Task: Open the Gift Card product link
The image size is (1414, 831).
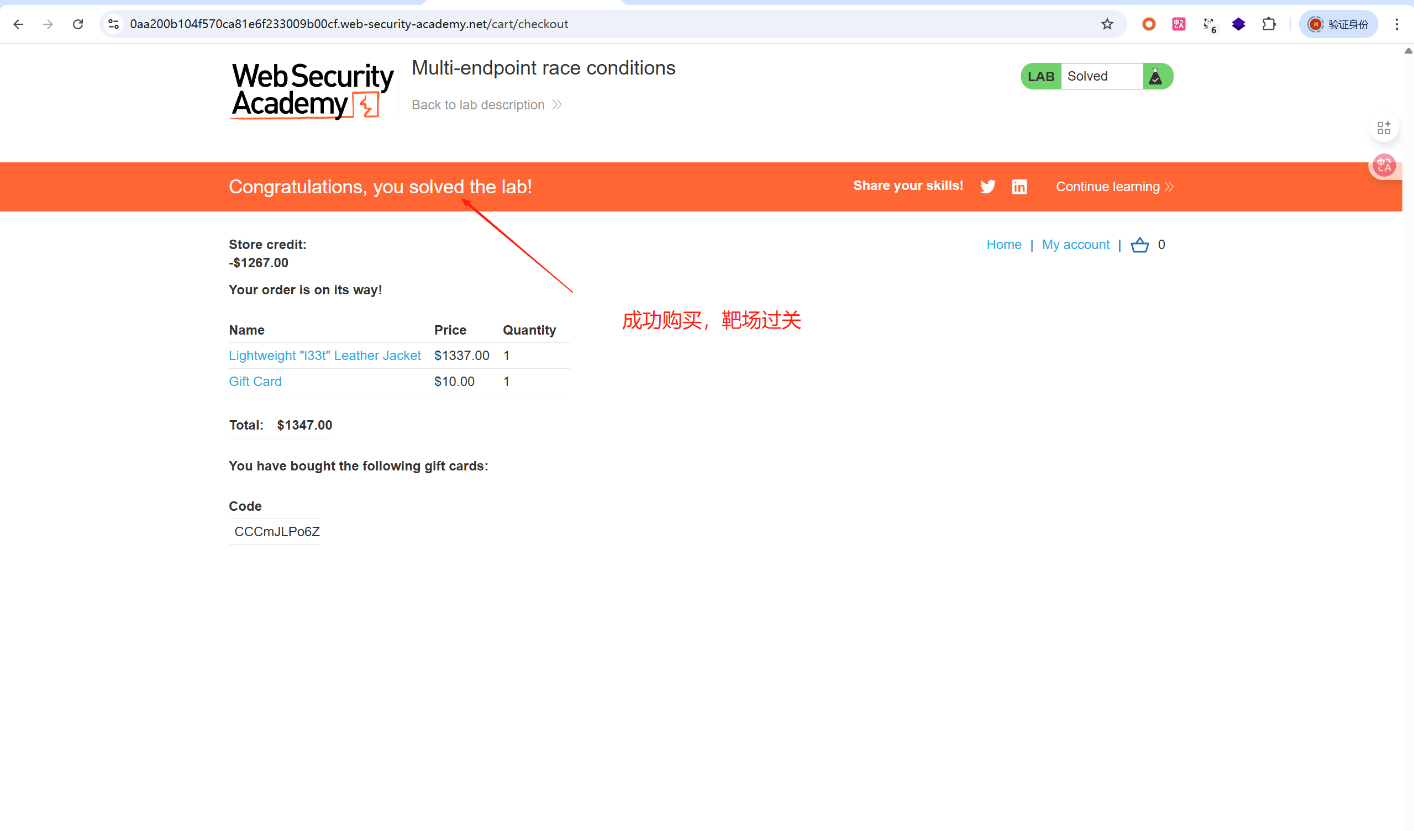Action: click(255, 382)
